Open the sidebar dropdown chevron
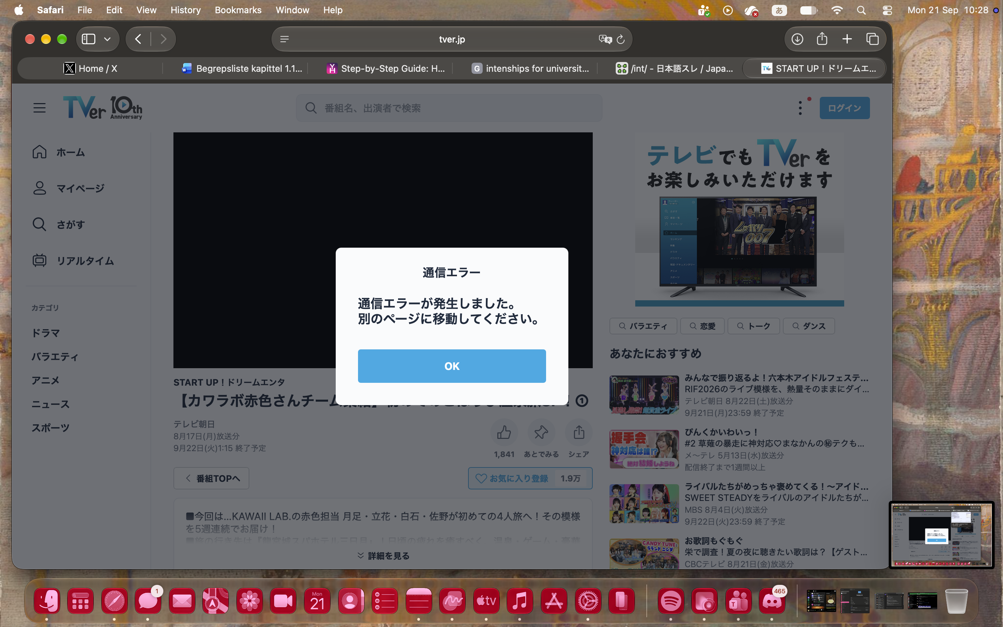Screen dimensions: 1003x627 pyautogui.click(x=107, y=39)
